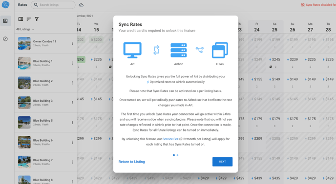The image size is (336, 184).
Task: Click the Sync Rates disabled warning icon
Action: pyautogui.click(x=303, y=5)
